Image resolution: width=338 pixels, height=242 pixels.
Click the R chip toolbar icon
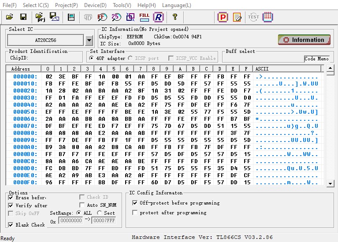(x=159, y=17)
